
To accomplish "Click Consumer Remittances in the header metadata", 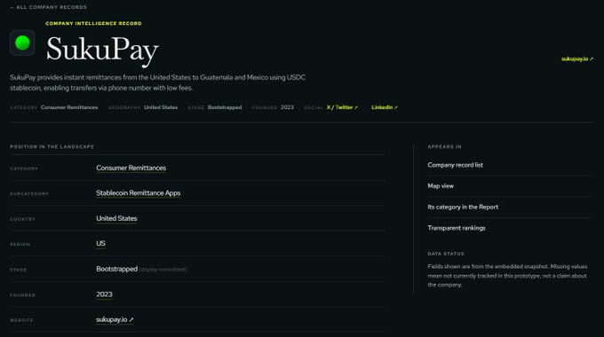I will [x=69, y=107].
